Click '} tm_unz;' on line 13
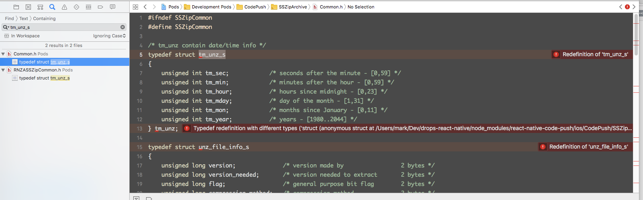The width and height of the screenshot is (643, 200). coord(163,129)
